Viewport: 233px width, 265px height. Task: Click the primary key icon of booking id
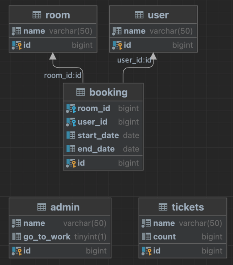point(71,163)
